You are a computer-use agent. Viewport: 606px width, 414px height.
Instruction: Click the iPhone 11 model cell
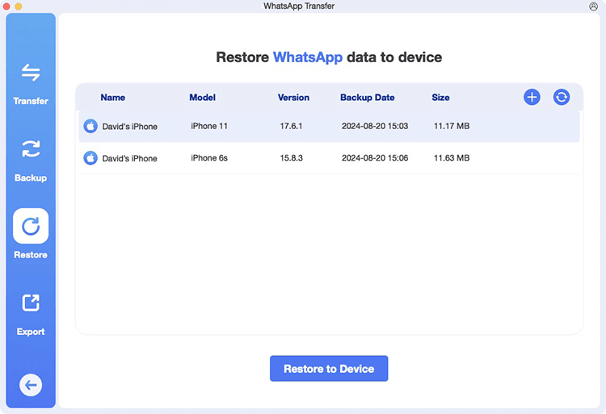(209, 126)
